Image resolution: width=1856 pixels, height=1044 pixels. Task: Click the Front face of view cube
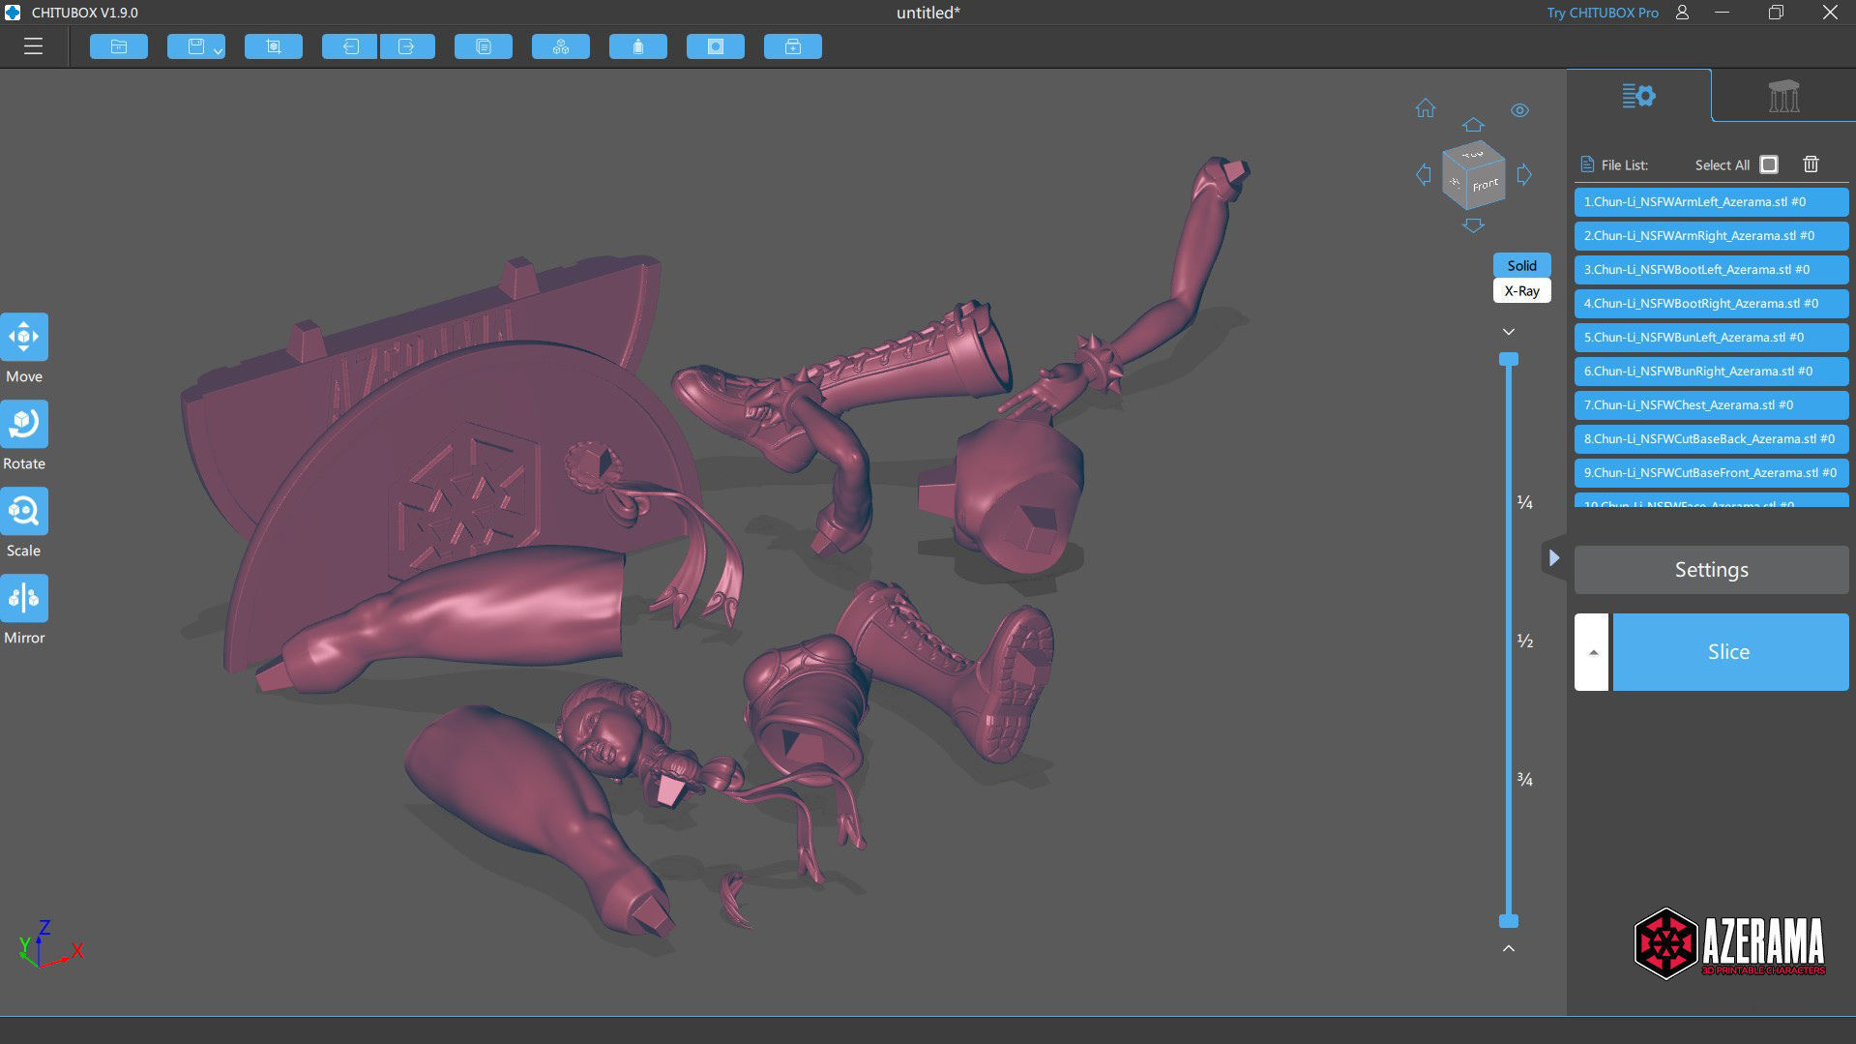coord(1486,185)
